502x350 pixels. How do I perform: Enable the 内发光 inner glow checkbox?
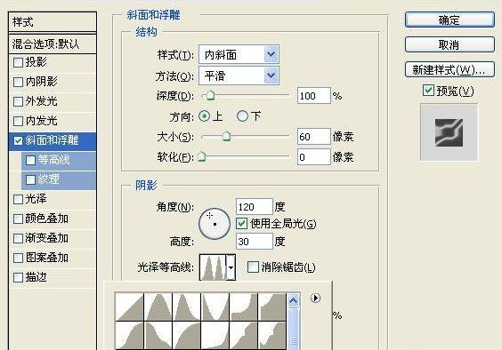(x=19, y=121)
